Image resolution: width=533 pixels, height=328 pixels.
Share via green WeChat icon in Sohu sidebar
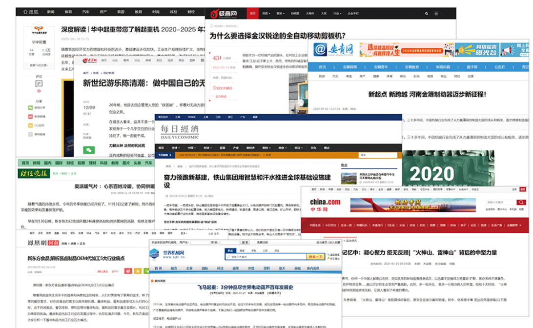(31, 108)
